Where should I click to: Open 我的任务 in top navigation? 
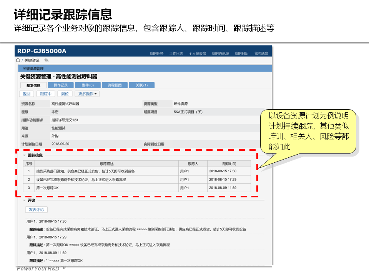[x=156, y=53]
